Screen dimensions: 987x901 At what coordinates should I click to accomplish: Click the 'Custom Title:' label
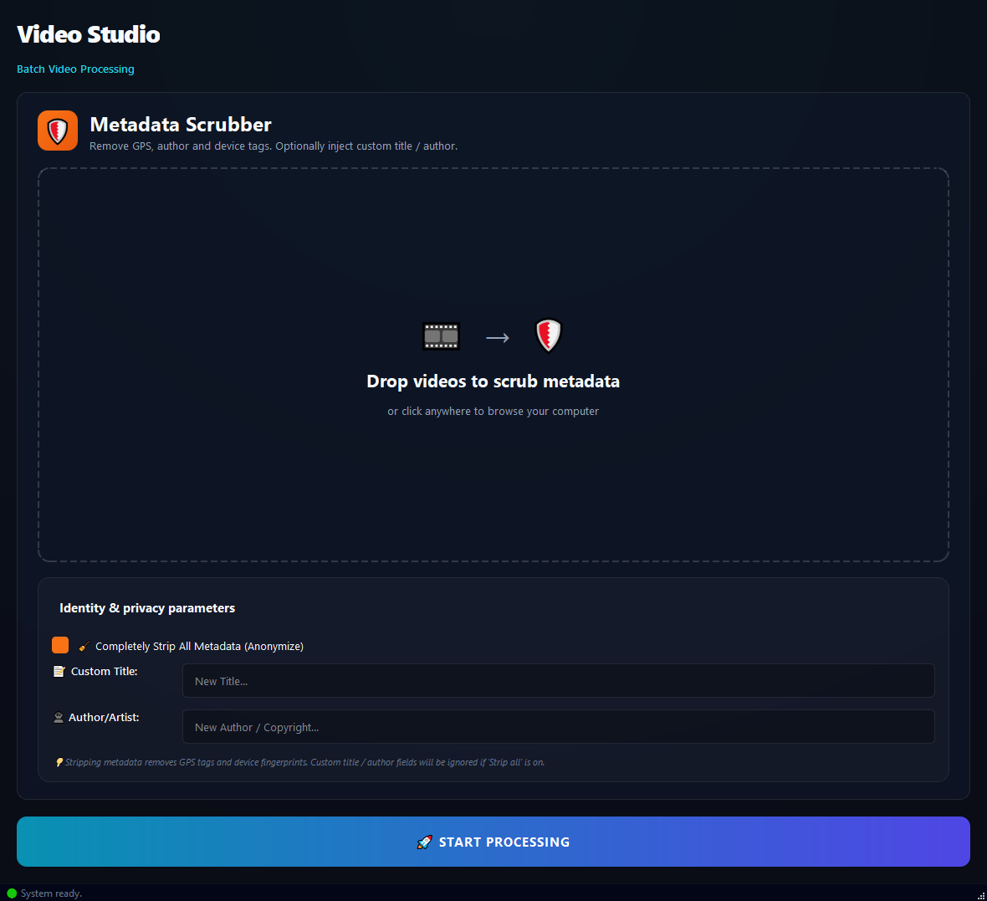click(105, 671)
